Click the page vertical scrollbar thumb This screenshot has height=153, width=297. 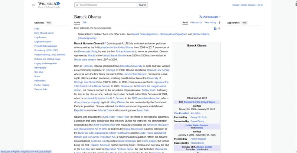[296, 3]
